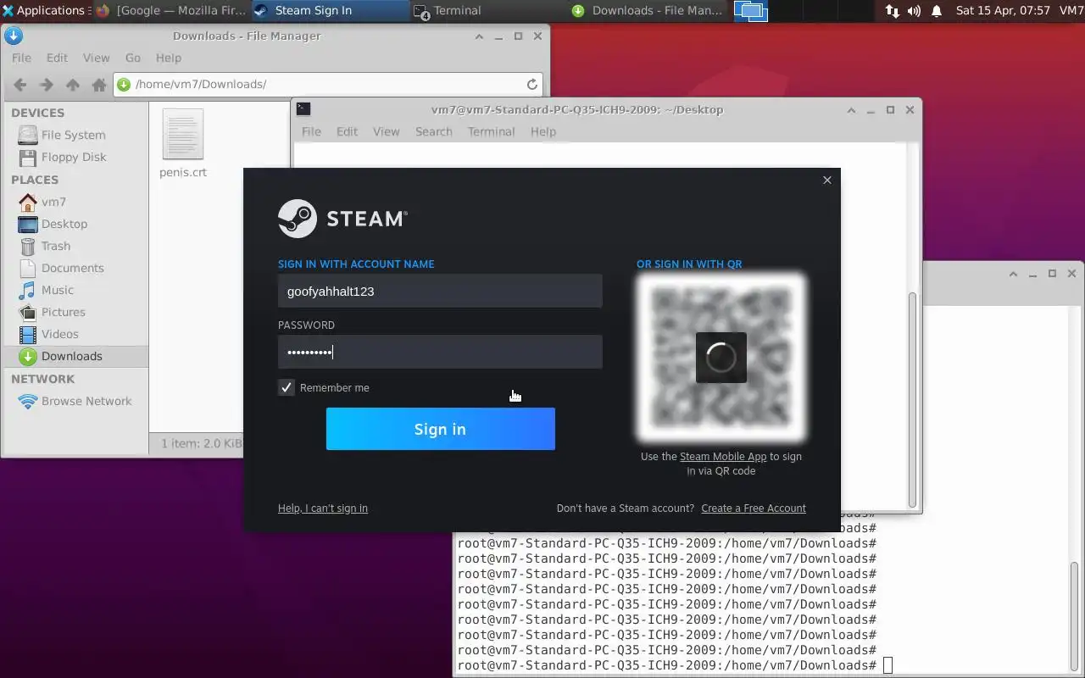The height and width of the screenshot is (678, 1085).
Task: Switch to Firefox Google task in panel
Action: [x=173, y=10]
